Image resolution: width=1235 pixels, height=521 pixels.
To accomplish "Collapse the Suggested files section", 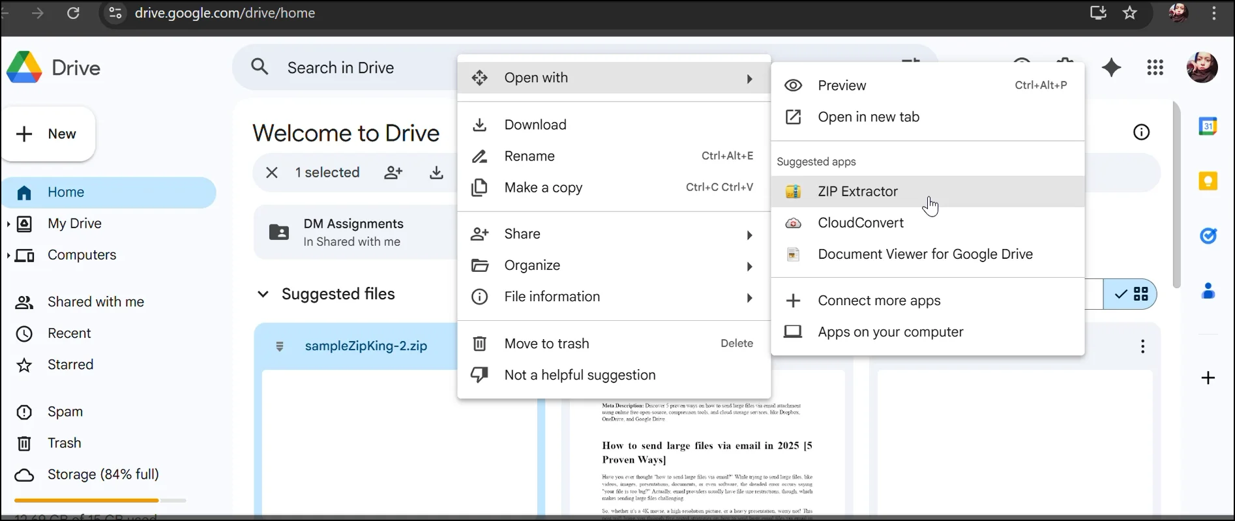I will pos(263,294).
